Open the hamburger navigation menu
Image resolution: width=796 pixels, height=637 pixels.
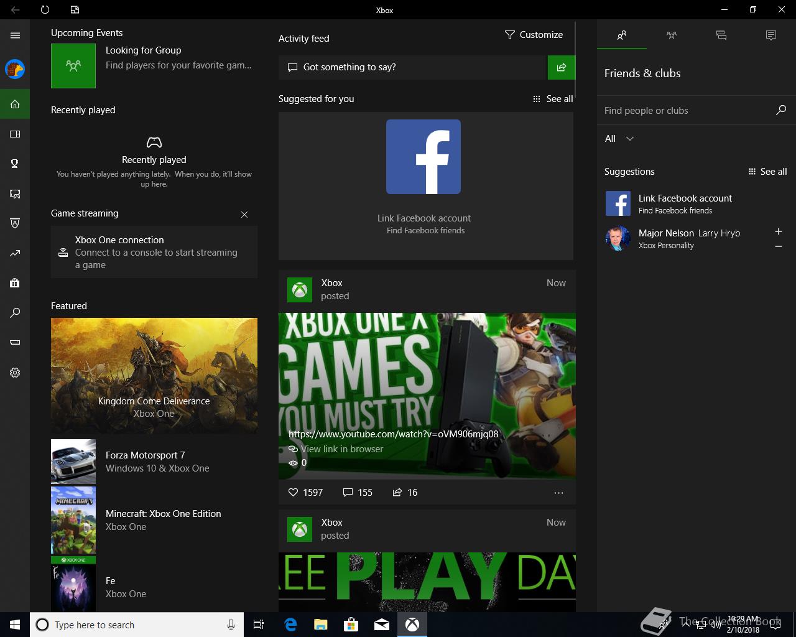click(x=15, y=35)
